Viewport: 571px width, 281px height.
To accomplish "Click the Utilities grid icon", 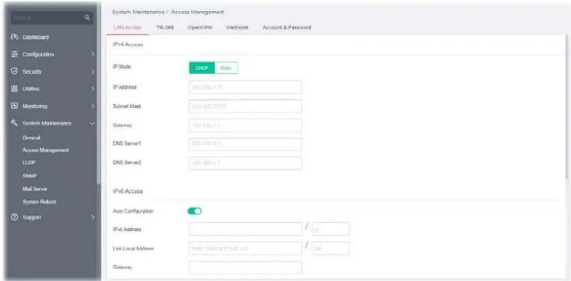I will (x=15, y=89).
